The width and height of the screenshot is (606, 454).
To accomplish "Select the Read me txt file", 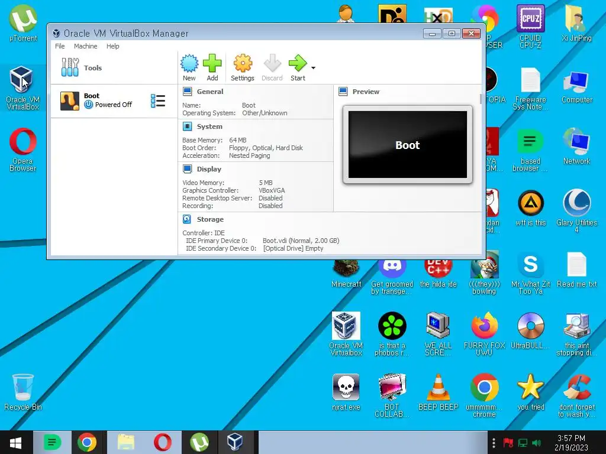I will tap(576, 270).
